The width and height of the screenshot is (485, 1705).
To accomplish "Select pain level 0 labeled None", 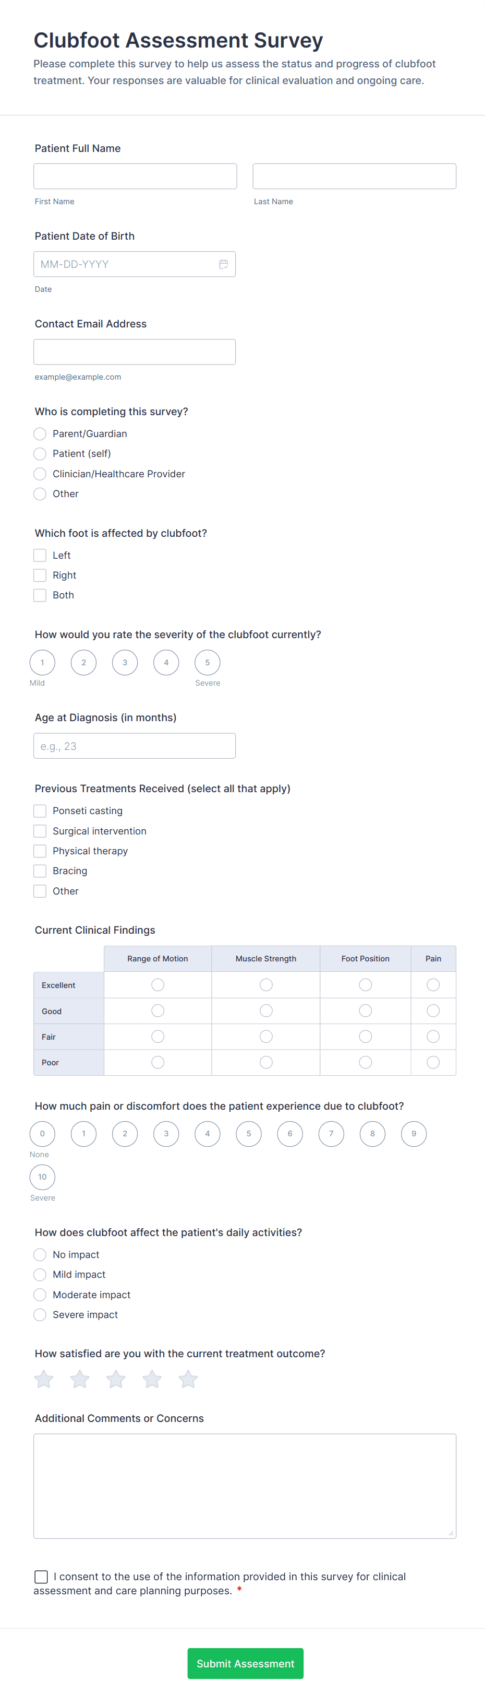I will [42, 1133].
